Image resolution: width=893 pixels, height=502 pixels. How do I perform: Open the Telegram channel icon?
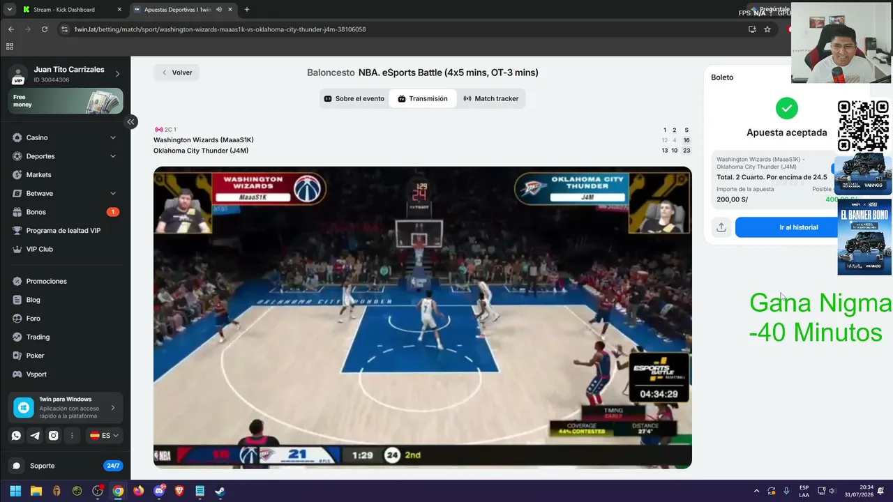pos(35,436)
